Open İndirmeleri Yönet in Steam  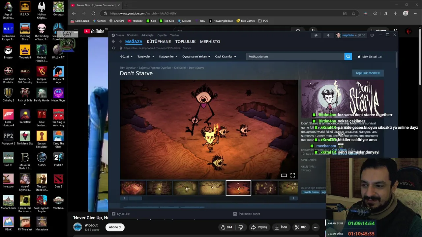[x=246, y=214]
